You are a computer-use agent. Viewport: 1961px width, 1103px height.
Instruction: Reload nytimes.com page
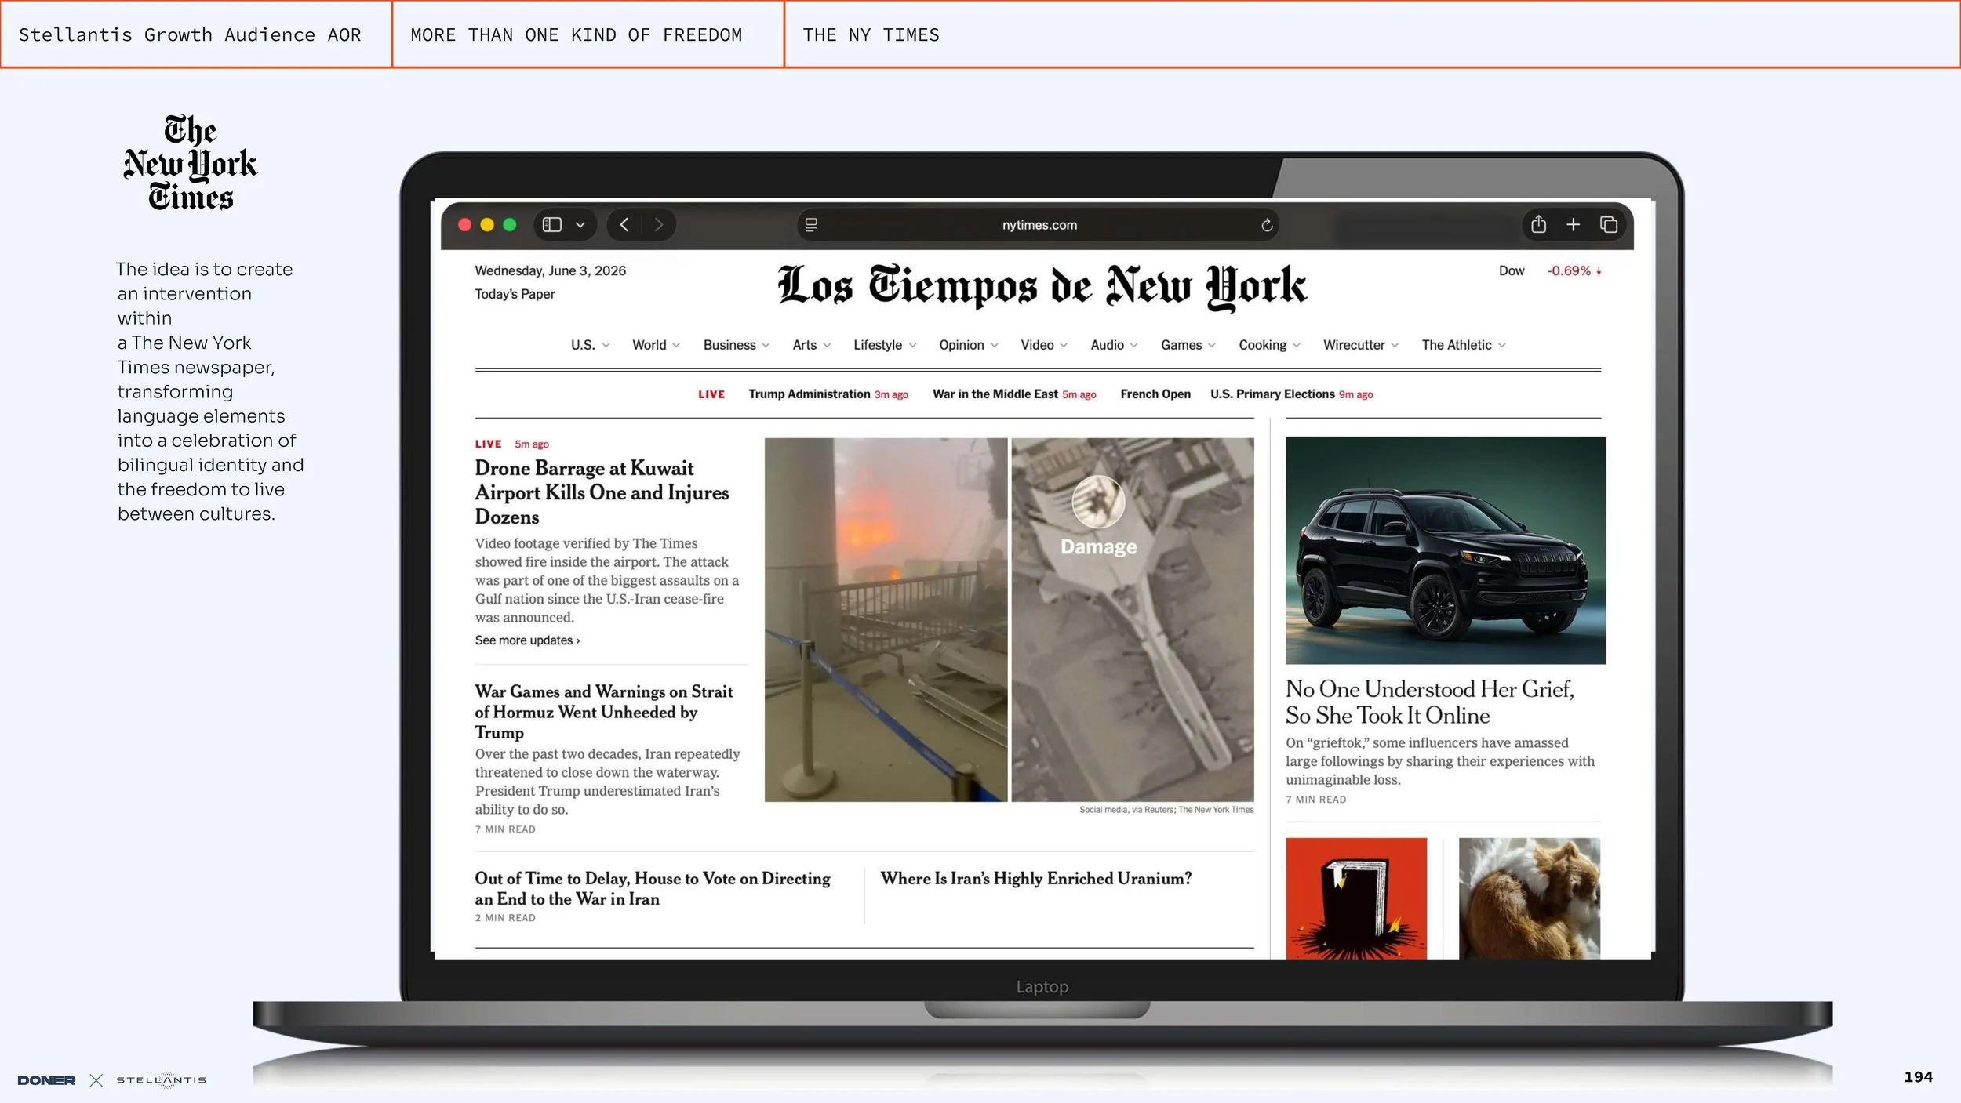[1267, 226]
